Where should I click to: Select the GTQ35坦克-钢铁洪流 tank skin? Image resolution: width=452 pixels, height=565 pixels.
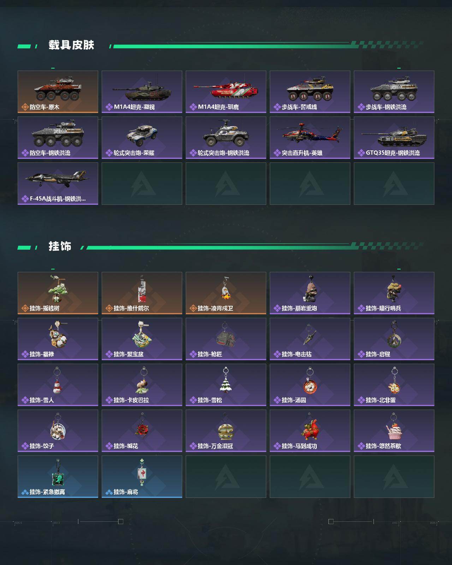[x=394, y=138]
